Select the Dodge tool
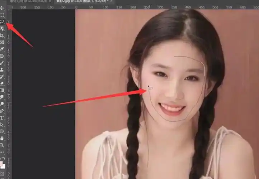The height and width of the screenshot is (179, 259). coord(2,104)
